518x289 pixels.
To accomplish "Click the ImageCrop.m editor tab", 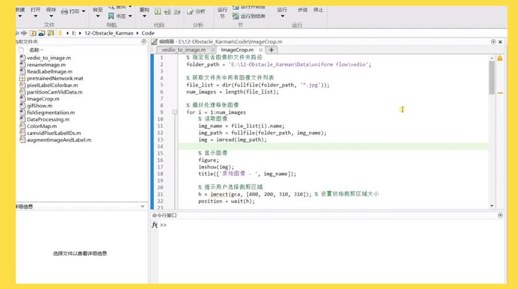I will coord(237,50).
